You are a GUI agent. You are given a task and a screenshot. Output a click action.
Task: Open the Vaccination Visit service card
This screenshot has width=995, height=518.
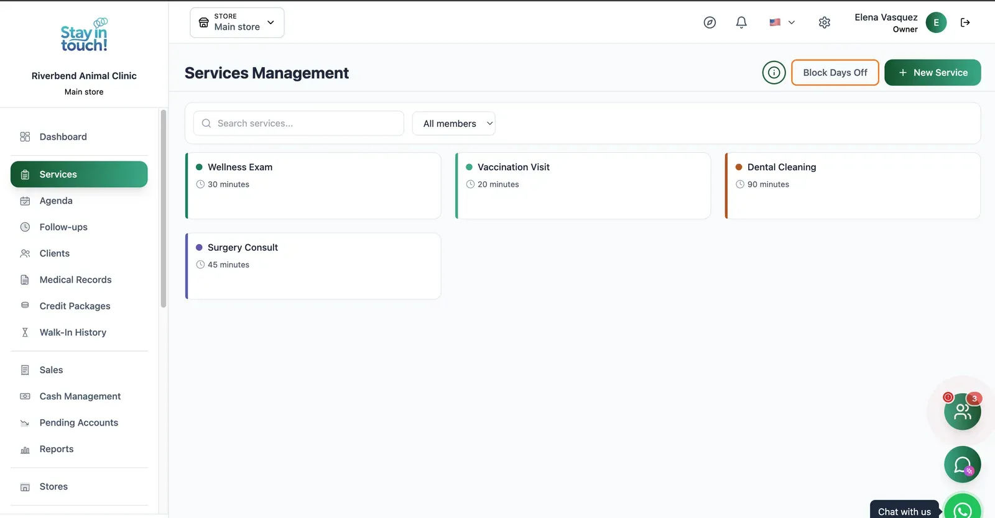[x=583, y=186]
